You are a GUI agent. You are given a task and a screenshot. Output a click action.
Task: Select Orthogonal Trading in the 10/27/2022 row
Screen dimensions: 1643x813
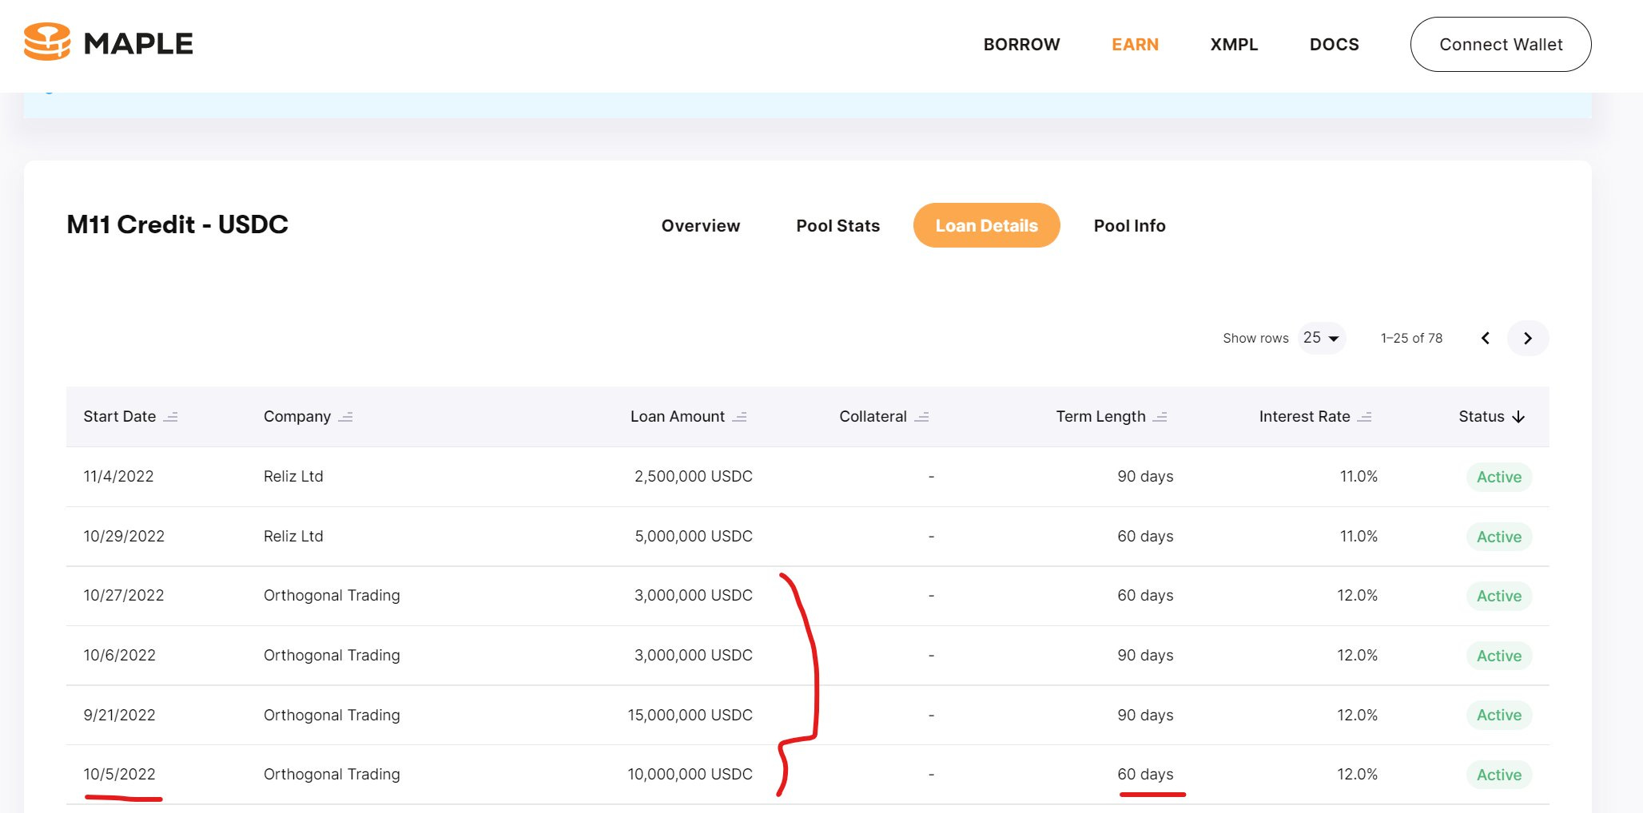click(332, 595)
